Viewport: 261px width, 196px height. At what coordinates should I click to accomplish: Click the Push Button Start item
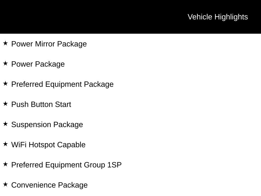(x=41, y=104)
